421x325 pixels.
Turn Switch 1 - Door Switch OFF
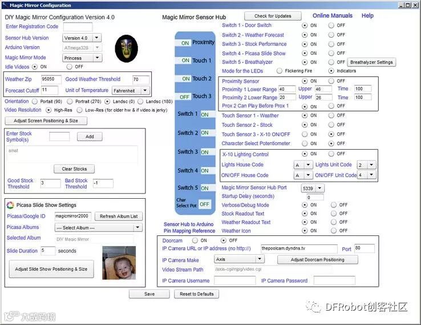(331, 25)
